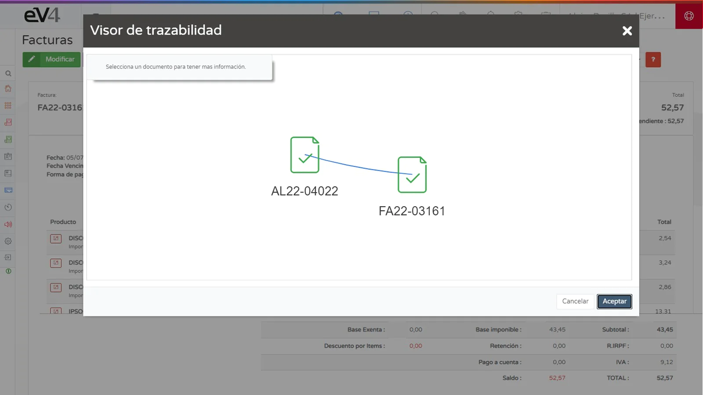Click the lifebuoy support icon
Image resolution: width=703 pixels, height=395 pixels.
pos(689,16)
